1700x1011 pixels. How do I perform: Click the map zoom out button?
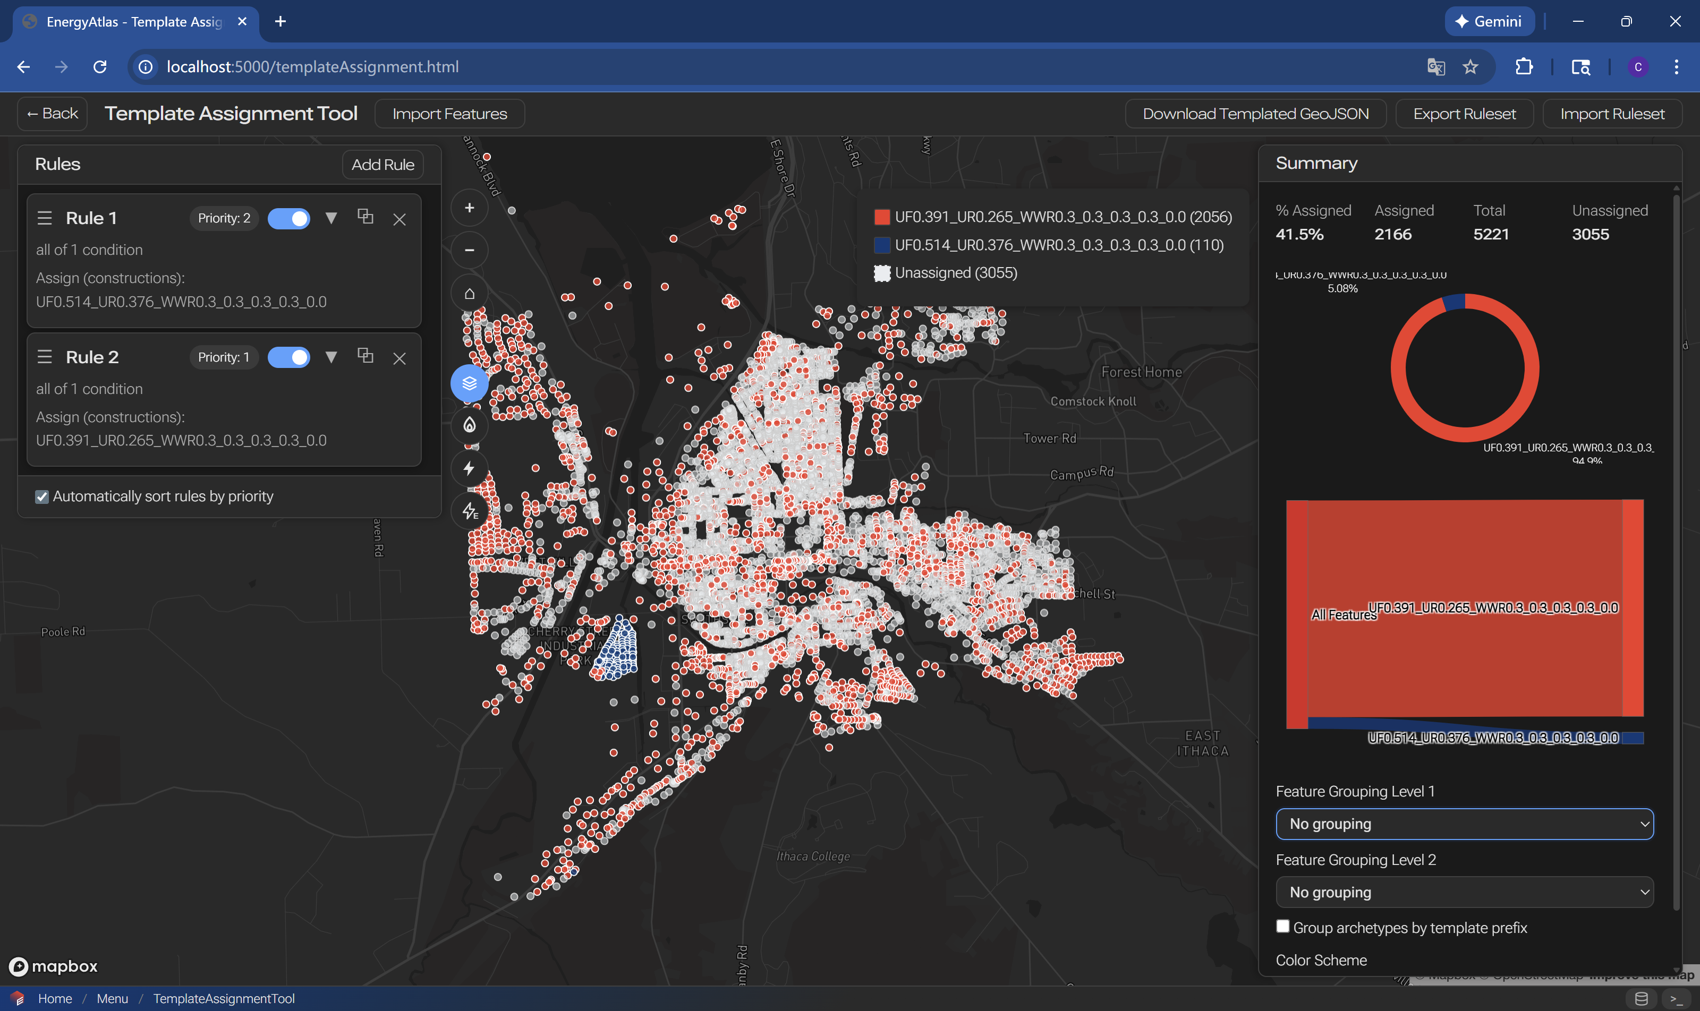pos(469,250)
